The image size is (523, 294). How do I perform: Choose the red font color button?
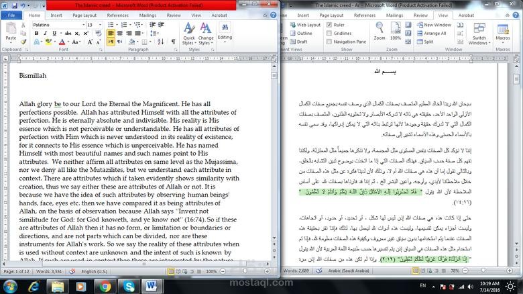tap(62, 42)
